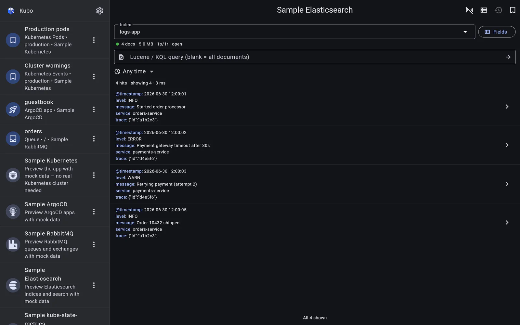
Task: Switch to table view icon
Action: (484, 10)
